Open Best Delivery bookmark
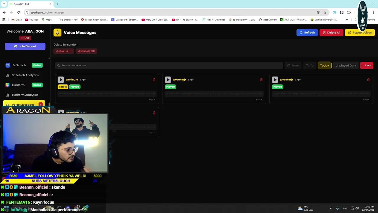The width and height of the screenshot is (378, 213). pos(268,20)
